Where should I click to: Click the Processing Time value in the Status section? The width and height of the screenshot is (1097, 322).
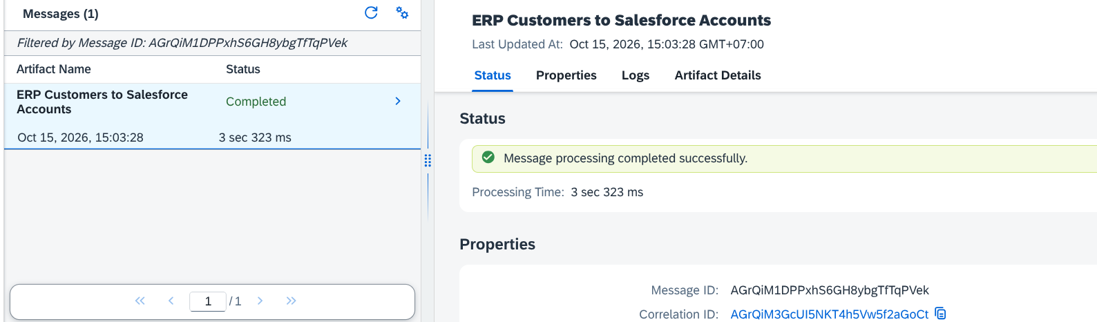point(607,192)
